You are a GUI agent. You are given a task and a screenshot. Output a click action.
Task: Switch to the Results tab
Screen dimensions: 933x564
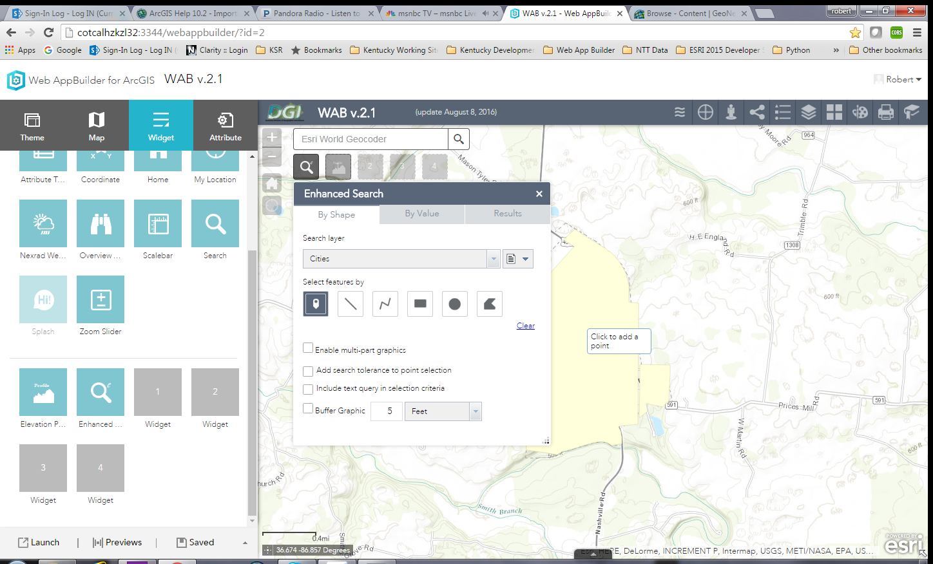[x=508, y=214]
